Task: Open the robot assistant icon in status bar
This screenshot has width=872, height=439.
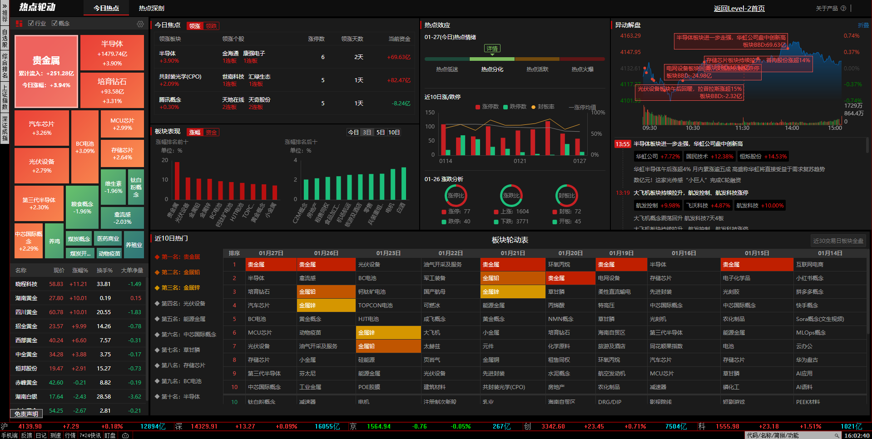Action: (x=125, y=435)
